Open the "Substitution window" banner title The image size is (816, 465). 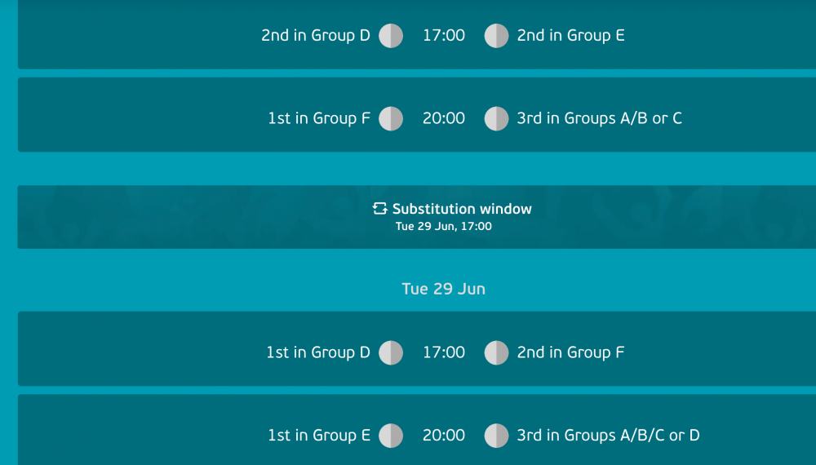(x=462, y=209)
